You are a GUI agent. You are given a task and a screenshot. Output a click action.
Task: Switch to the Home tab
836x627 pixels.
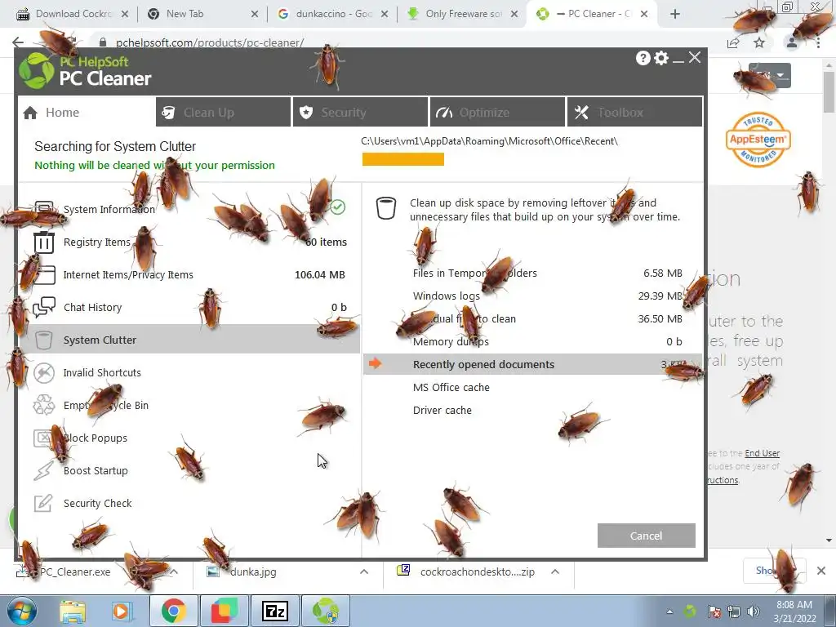click(x=87, y=113)
